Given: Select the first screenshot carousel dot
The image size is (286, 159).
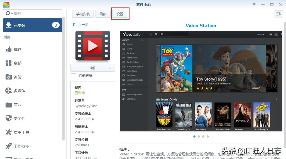Looking at the screenshot, I should [194, 137].
